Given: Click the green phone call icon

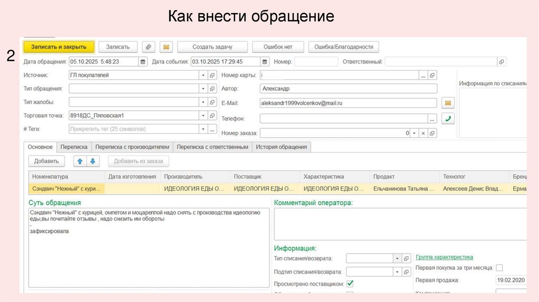Looking at the screenshot, I should point(447,118).
